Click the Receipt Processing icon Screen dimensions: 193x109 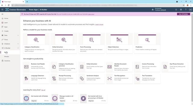coord(54,78)
